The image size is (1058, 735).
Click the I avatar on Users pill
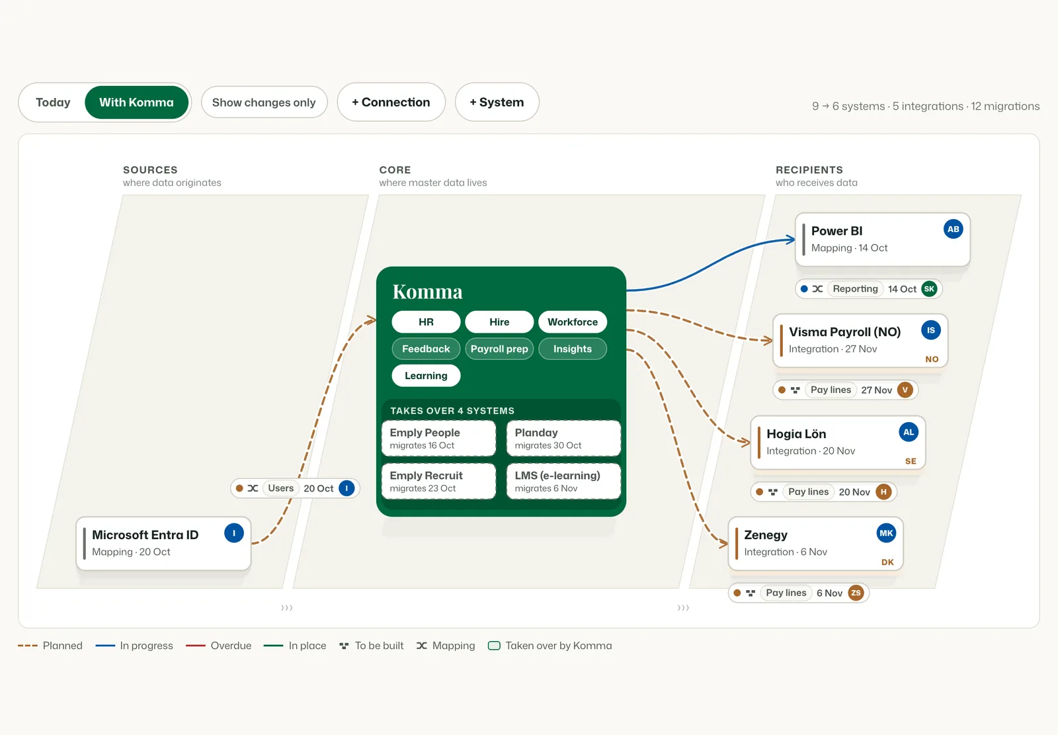click(x=346, y=488)
